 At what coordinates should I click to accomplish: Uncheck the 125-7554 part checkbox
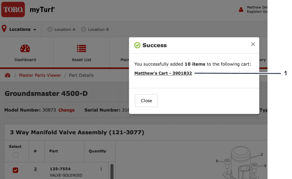[15, 170]
